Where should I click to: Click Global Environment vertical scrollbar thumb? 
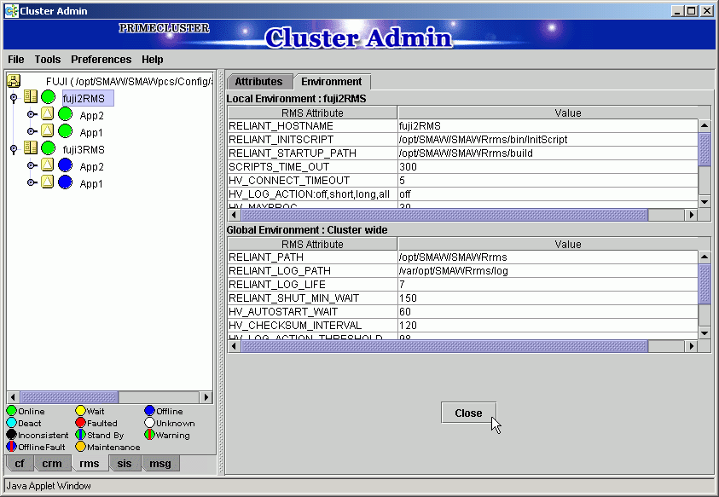pos(705,283)
